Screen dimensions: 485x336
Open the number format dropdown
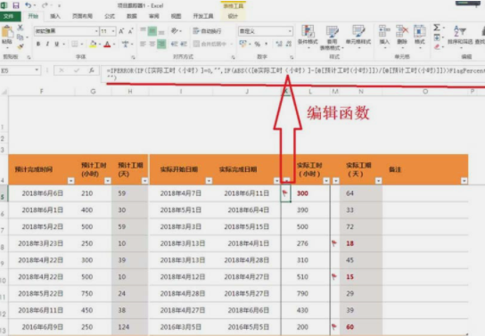pos(290,31)
